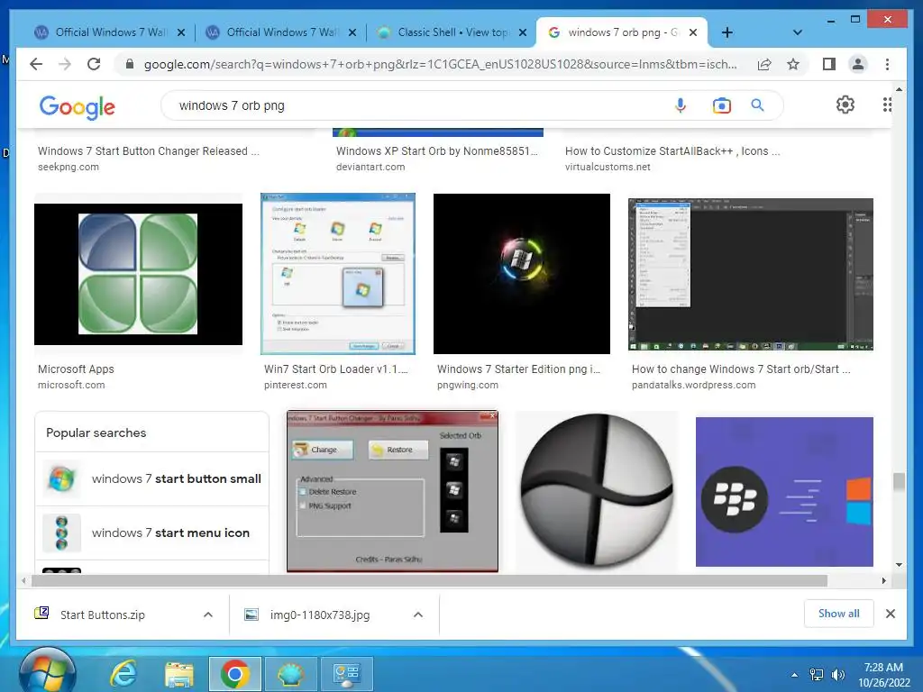The width and height of the screenshot is (923, 692).
Task: Click the Chrome taskbar icon
Action: pyautogui.click(x=235, y=674)
